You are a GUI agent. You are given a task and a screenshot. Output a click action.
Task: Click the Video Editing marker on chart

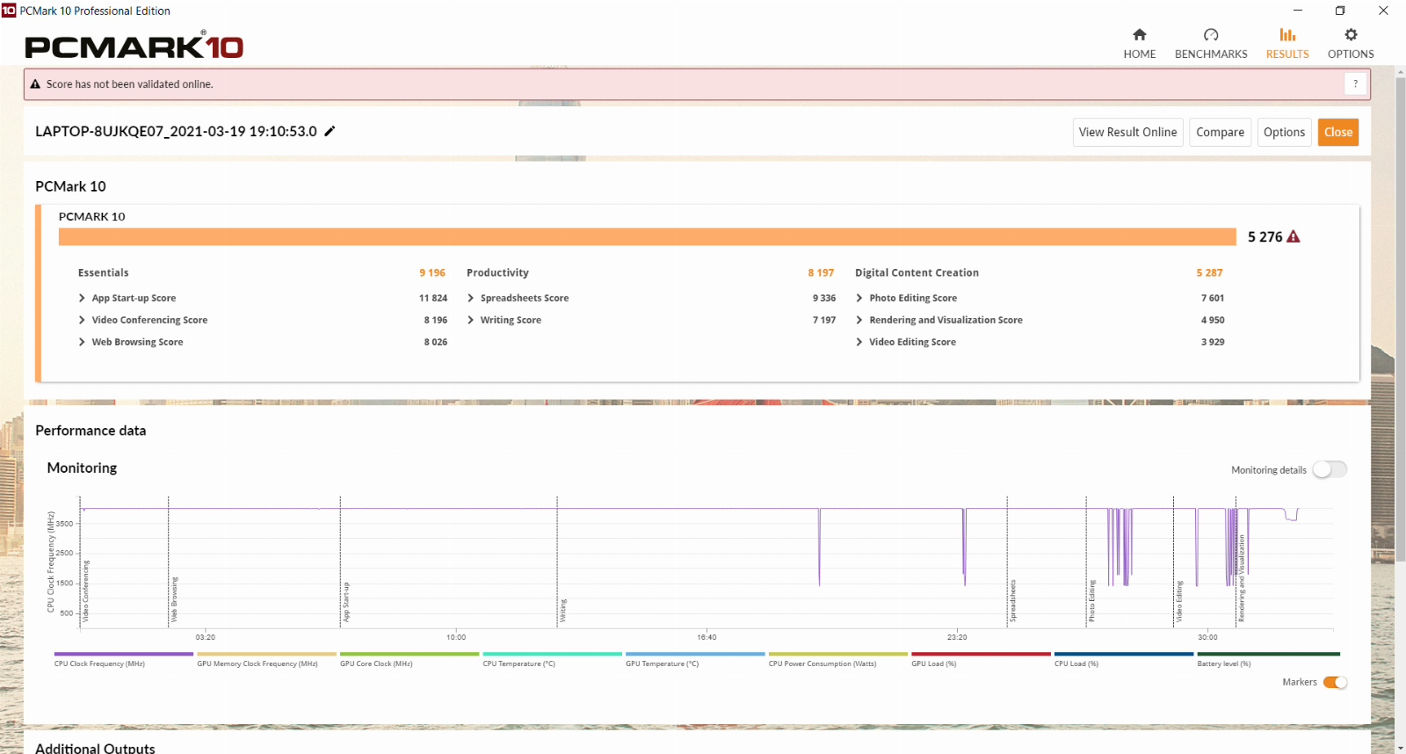(1179, 601)
